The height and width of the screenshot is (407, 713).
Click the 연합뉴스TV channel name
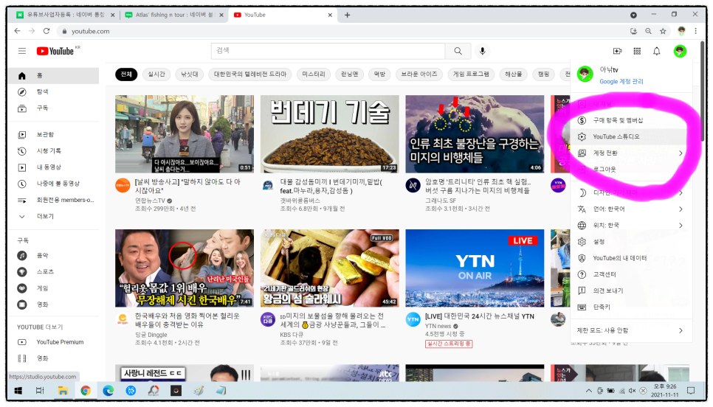(x=150, y=201)
